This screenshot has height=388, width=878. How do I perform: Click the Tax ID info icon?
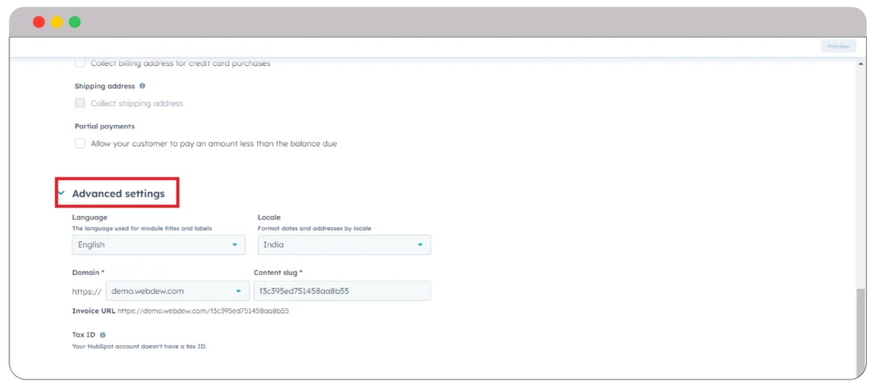pyautogui.click(x=103, y=335)
